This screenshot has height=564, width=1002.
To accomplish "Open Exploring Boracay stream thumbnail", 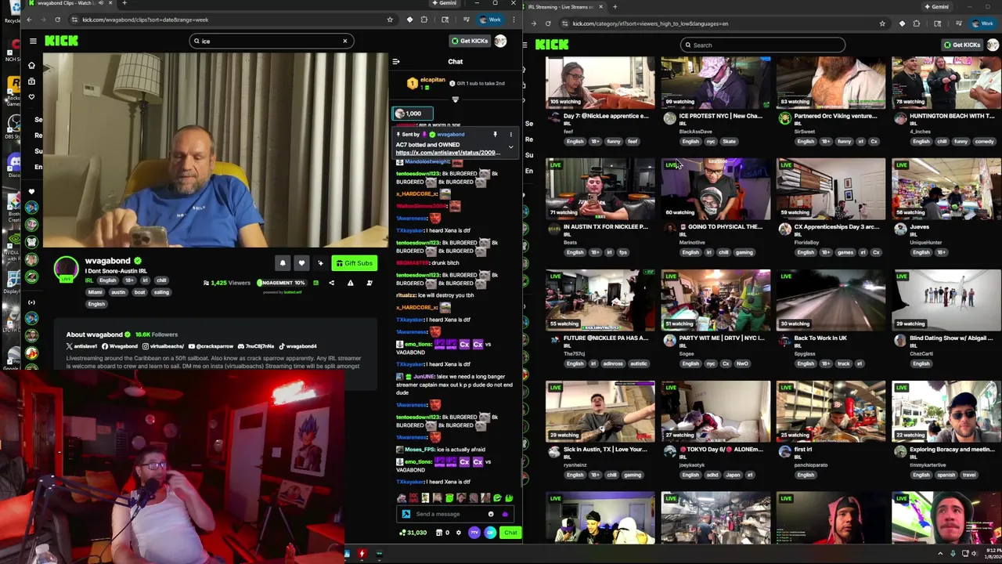I will pos(946,410).
